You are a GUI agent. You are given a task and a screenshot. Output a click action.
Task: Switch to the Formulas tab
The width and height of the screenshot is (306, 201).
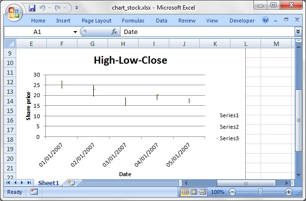pos(133,21)
